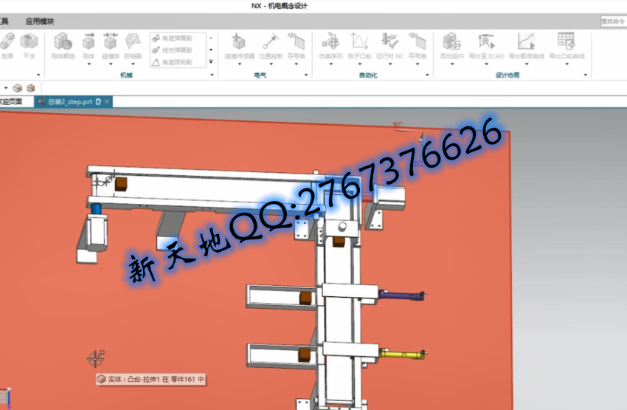Expand the joint gallery's more-options arrow
This screenshot has height=410, width=627.
[212, 63]
